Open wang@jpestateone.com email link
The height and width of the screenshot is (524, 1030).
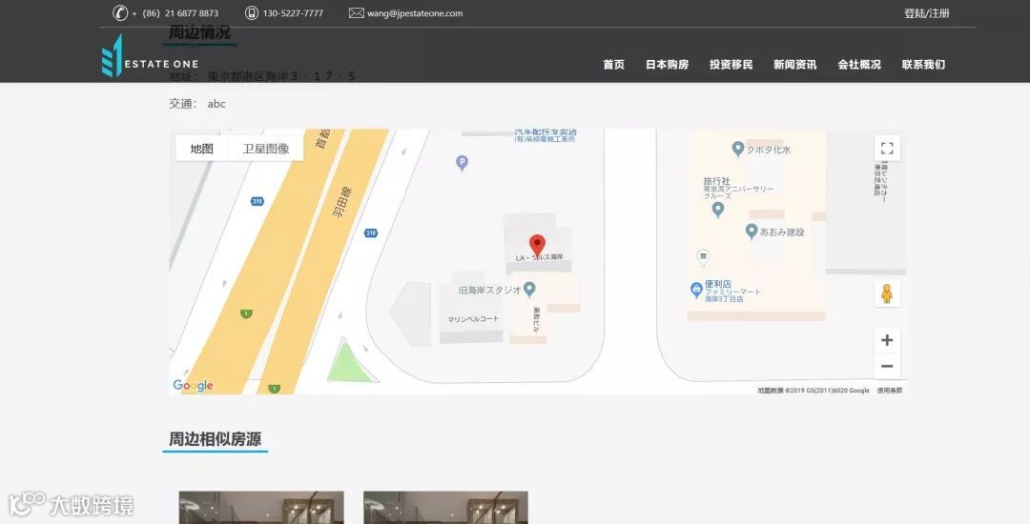point(415,13)
